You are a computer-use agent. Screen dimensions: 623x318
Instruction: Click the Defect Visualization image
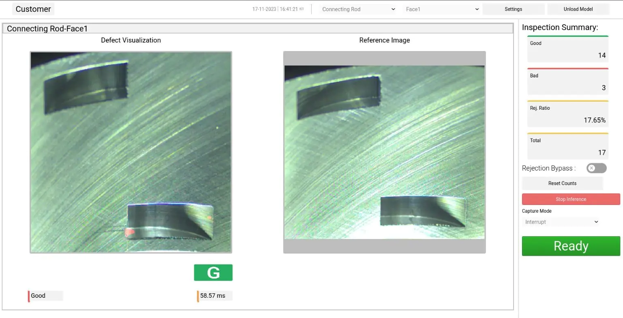point(131,152)
